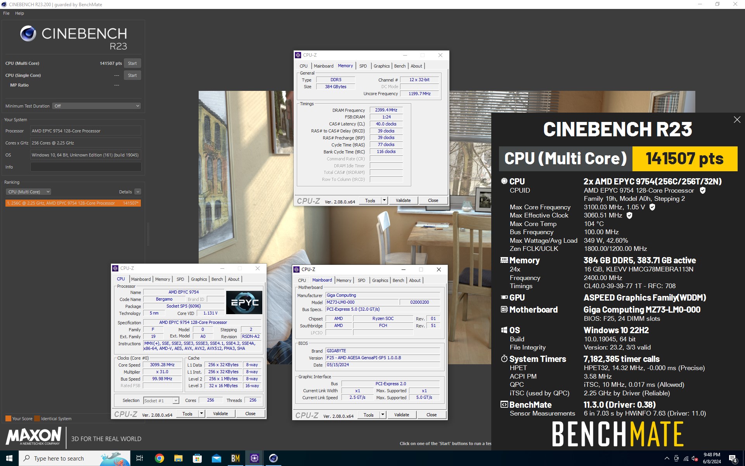Select the top ranking entry for EPYC 9754
745x466 pixels.
coord(73,203)
